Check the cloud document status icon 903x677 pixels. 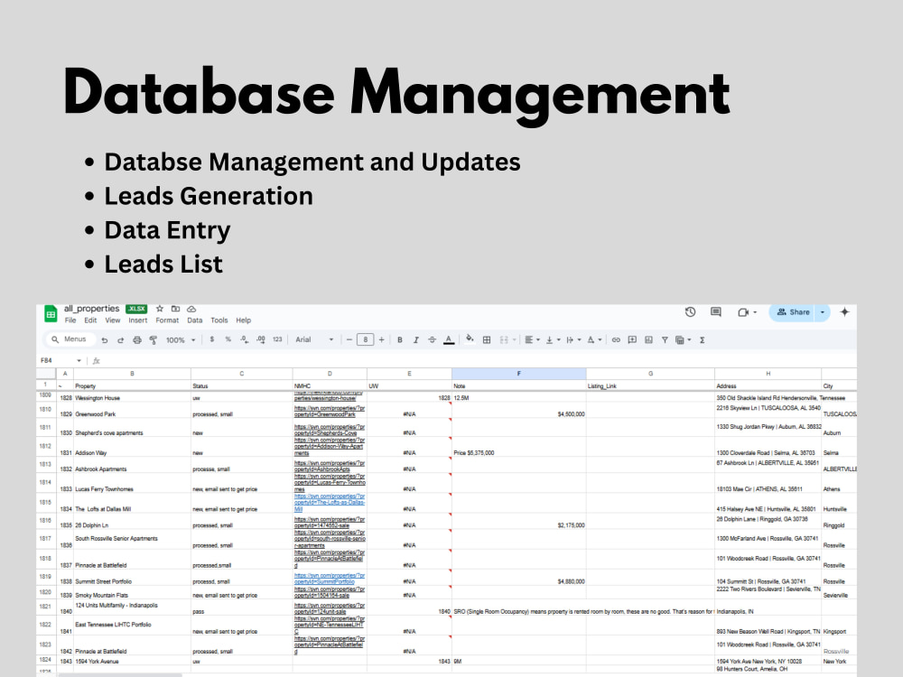(191, 309)
